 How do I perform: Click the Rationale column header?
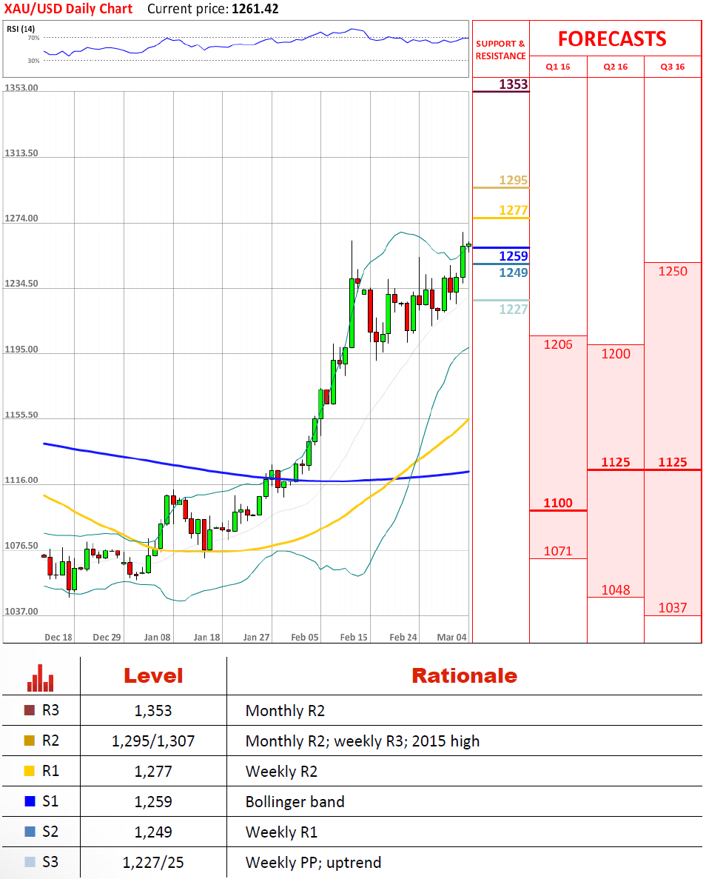(x=465, y=675)
